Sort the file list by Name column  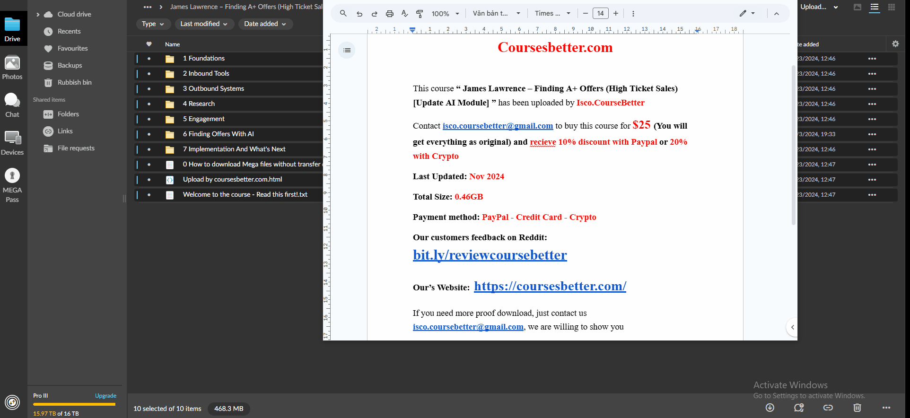[172, 44]
